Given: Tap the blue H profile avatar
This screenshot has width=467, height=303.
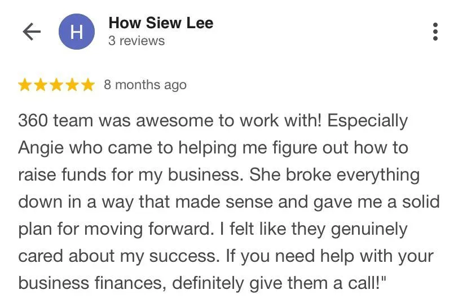Looking at the screenshot, I should (x=77, y=32).
